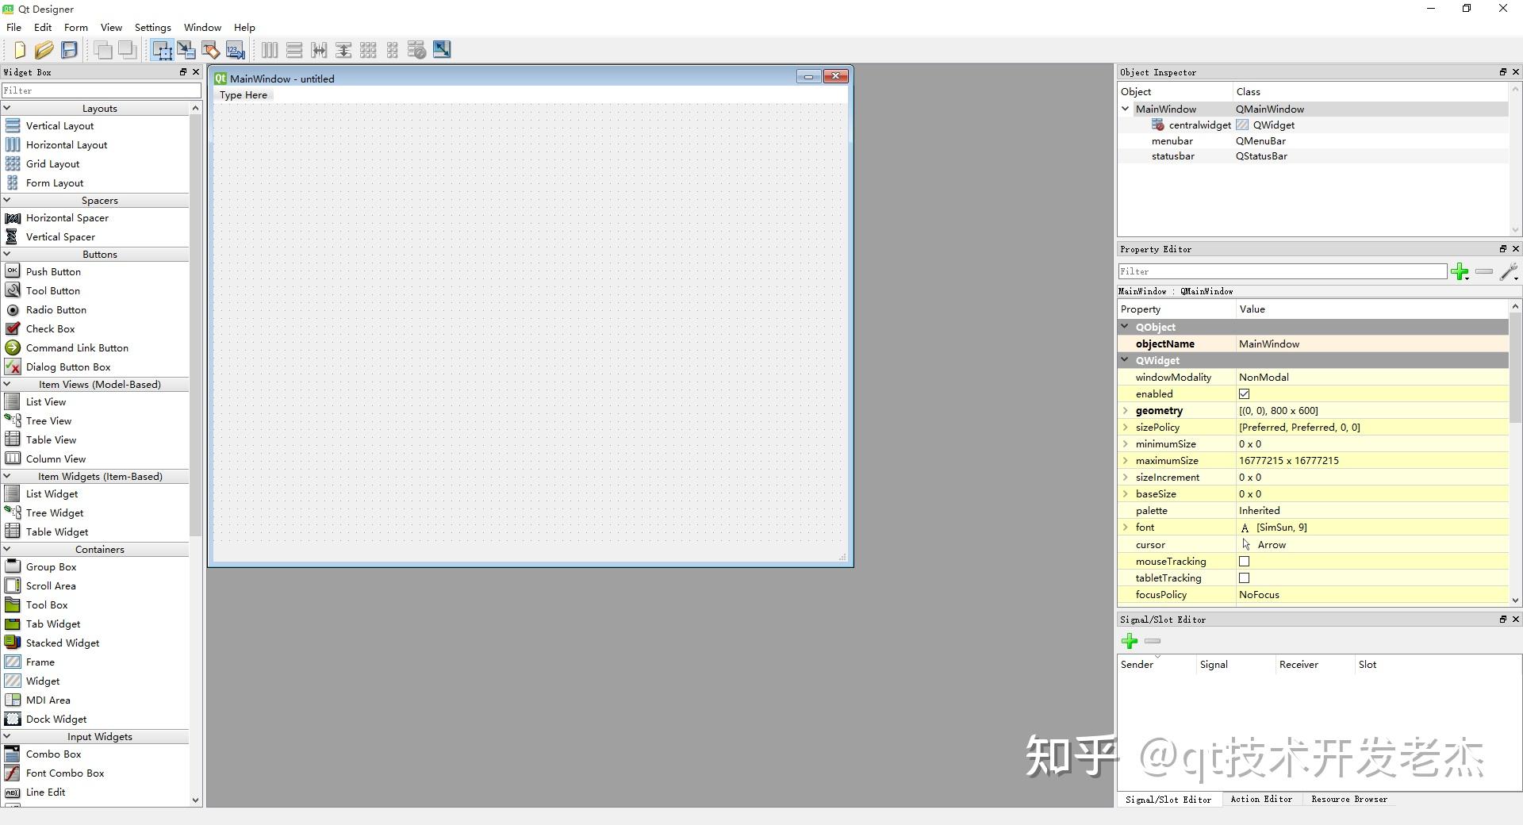Enable the mouseTracking property checkbox
Screen dimensions: 1523x825
(x=1244, y=561)
